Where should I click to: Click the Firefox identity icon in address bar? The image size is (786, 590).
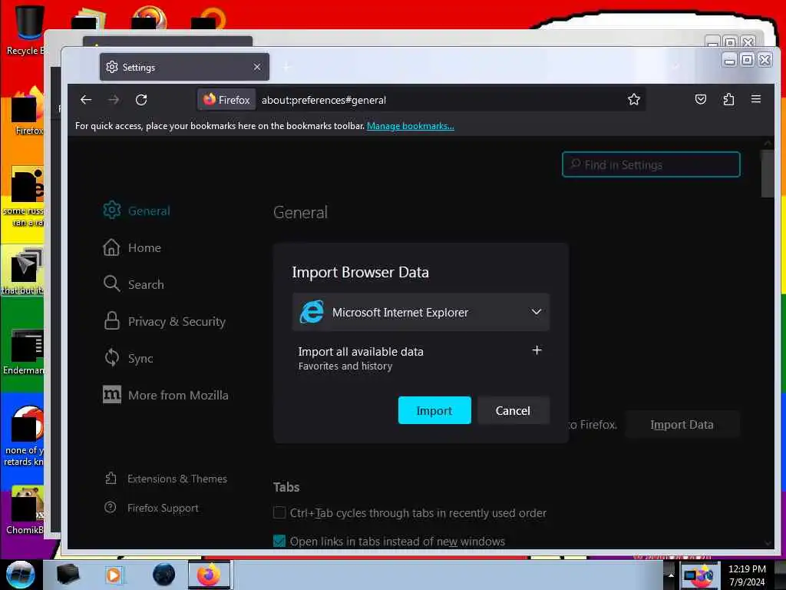click(x=226, y=100)
